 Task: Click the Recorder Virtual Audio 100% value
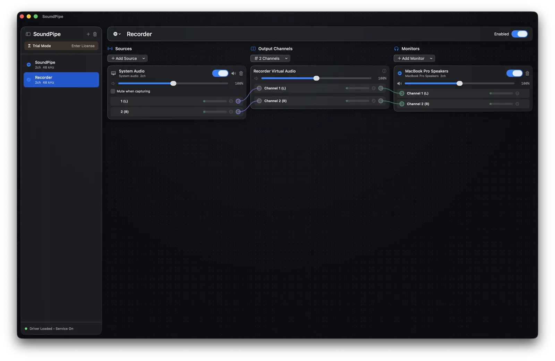pos(382,78)
